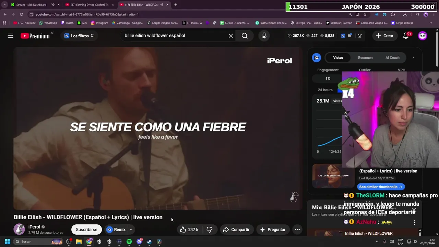Reload the page

click(x=21, y=14)
